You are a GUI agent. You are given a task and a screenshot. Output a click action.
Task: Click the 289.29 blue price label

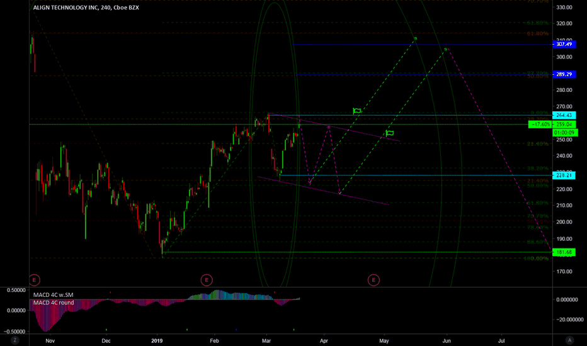pyautogui.click(x=564, y=74)
